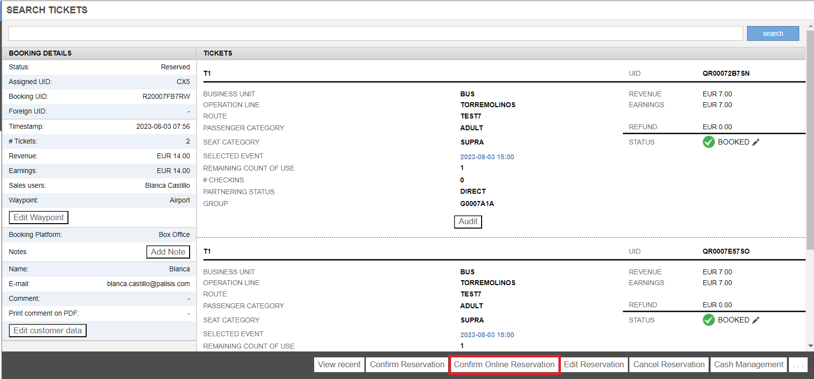Click the vertical scrollbar thumb of the tickets panel
Image resolution: width=814 pixels, height=379 pixels.
click(811, 140)
